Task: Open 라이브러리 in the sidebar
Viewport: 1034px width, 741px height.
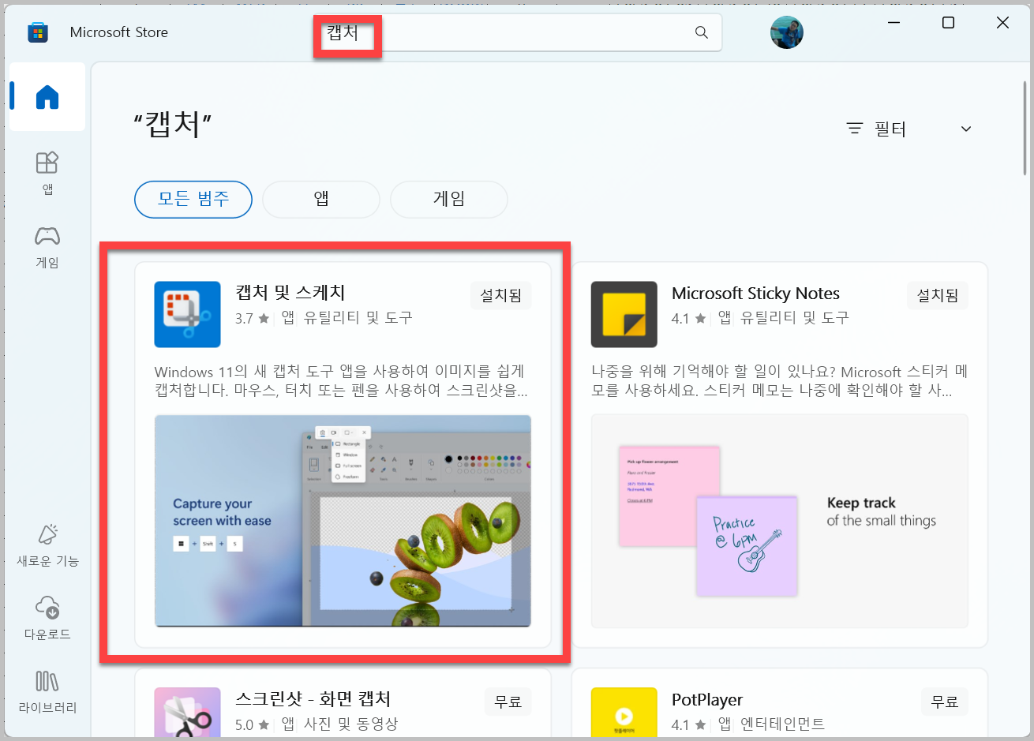Action: pyautogui.click(x=47, y=692)
